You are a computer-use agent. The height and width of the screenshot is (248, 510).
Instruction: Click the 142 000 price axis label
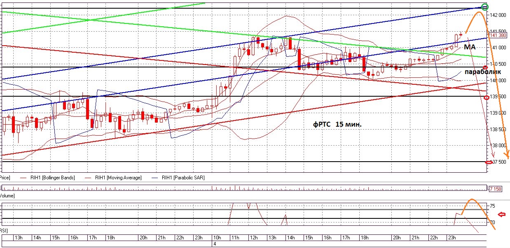(498, 15)
